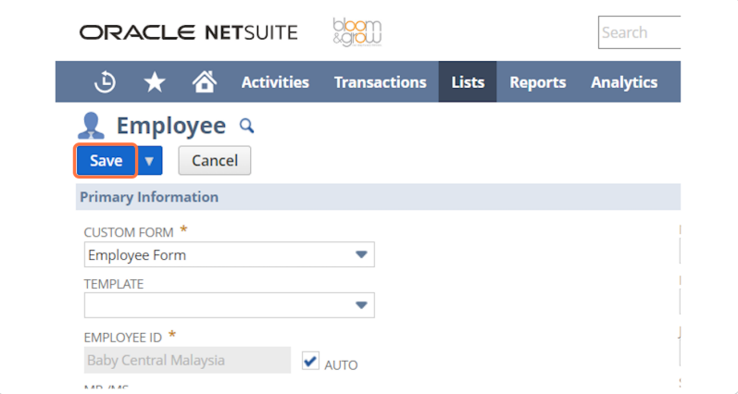Viewport: 738px width, 394px height.
Task: Open the Transactions menu
Action: pyautogui.click(x=381, y=82)
